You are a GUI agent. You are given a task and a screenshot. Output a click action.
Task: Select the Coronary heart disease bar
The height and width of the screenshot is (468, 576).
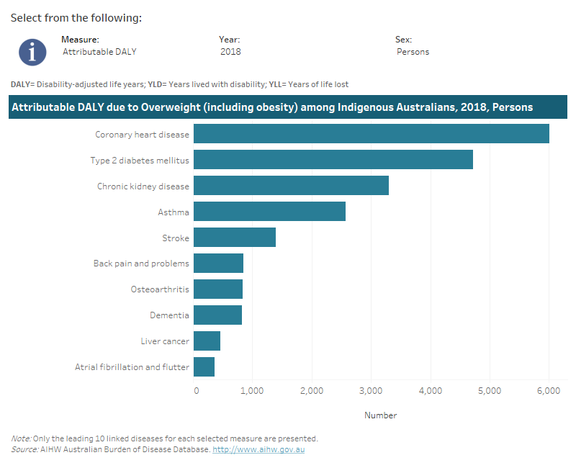click(x=432, y=134)
